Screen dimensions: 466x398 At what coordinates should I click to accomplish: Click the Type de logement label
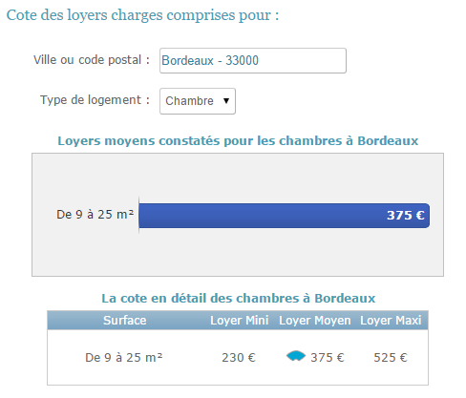[x=95, y=100]
